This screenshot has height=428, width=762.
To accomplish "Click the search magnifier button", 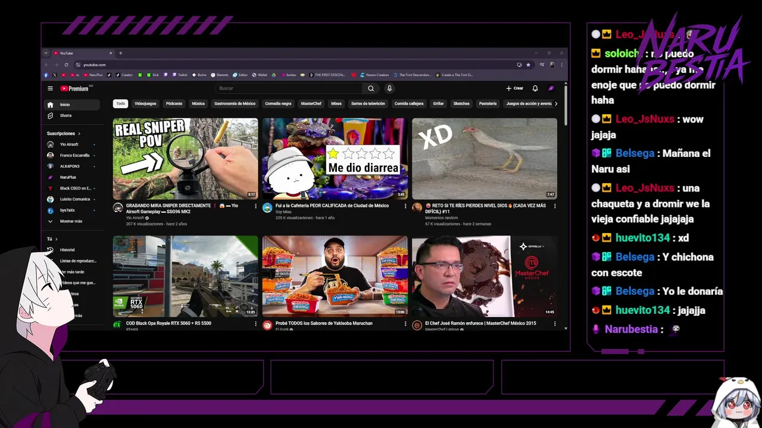I will (x=371, y=89).
